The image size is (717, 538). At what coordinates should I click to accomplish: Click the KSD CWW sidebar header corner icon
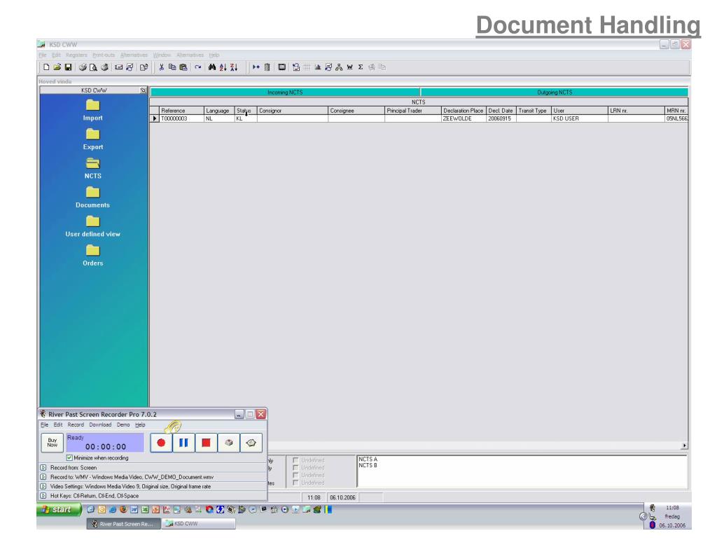pyautogui.click(x=143, y=90)
